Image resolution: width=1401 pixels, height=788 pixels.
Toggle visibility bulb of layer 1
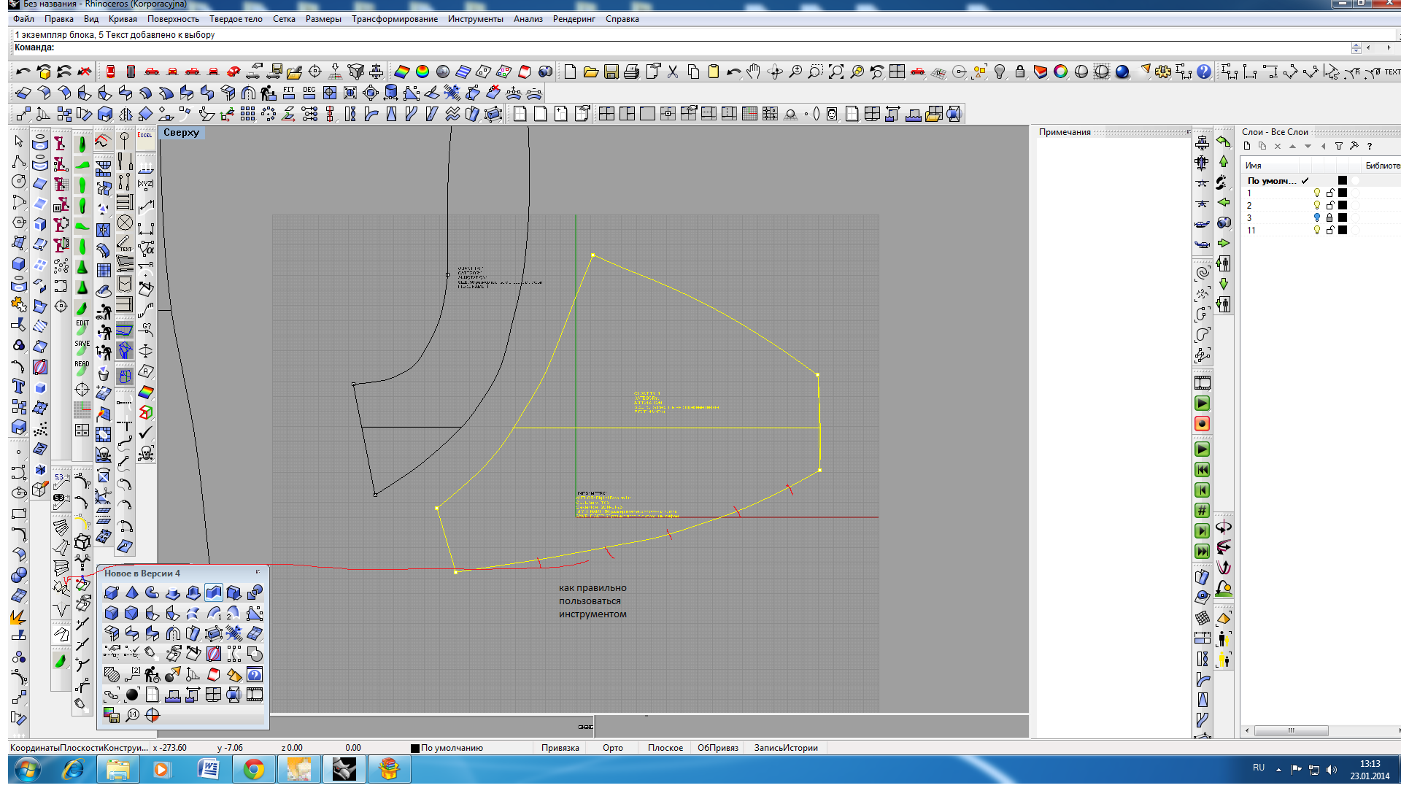pos(1317,193)
